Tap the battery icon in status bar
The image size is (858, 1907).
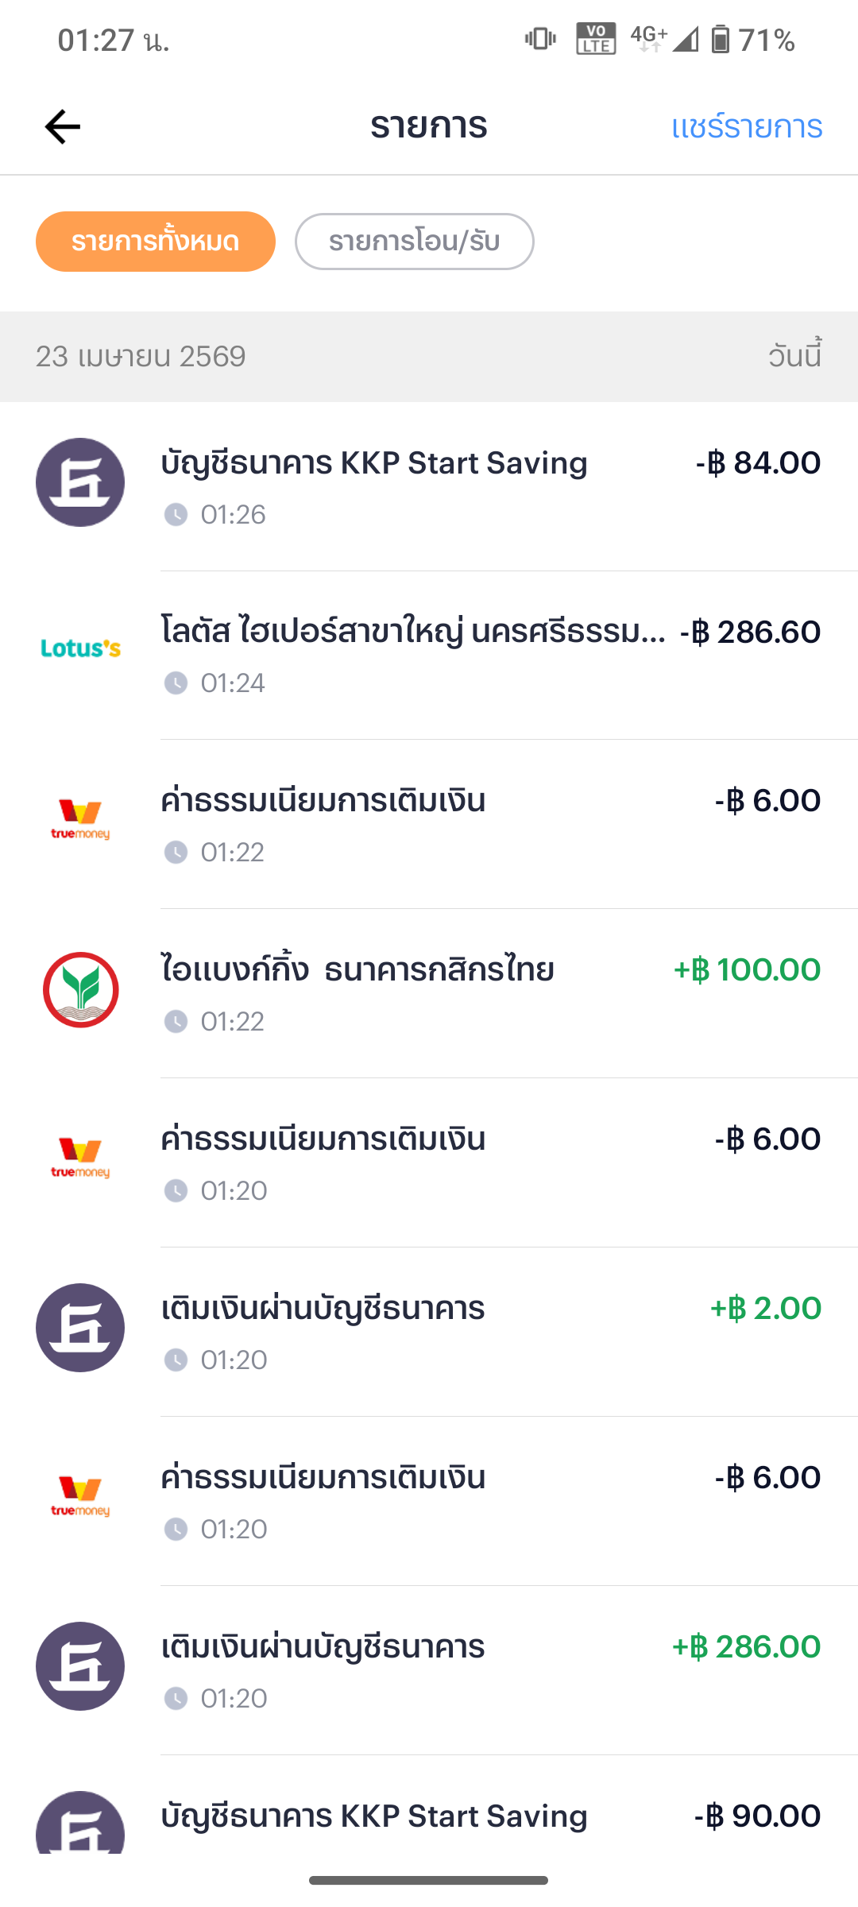[720, 40]
